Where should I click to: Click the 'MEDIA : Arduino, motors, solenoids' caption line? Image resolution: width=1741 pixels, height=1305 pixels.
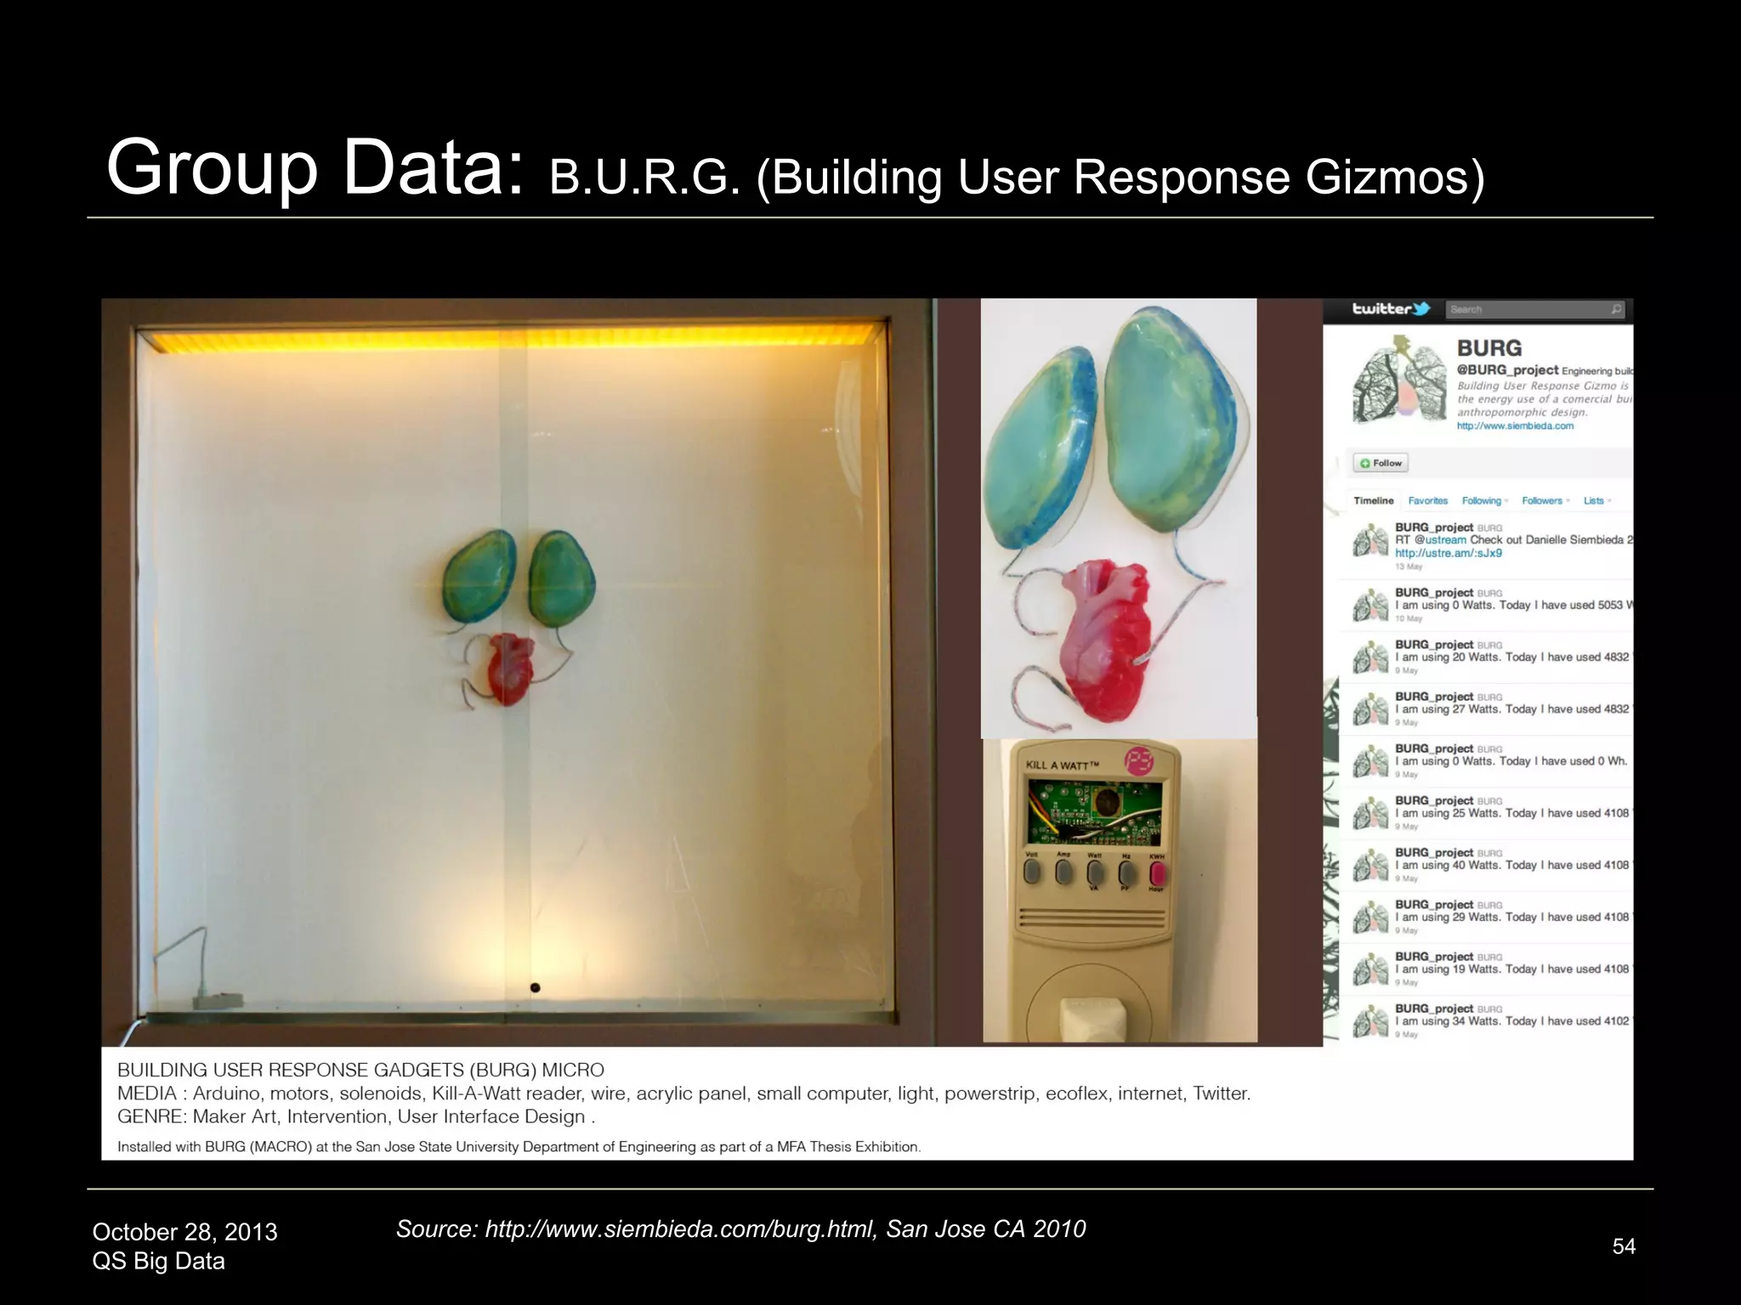(683, 1093)
